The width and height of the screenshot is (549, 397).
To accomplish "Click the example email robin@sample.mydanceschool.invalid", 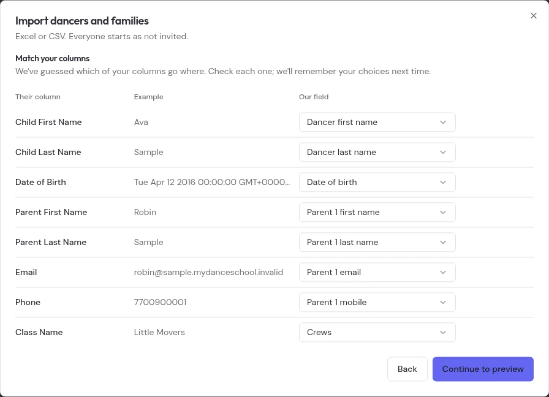I will (x=208, y=273).
